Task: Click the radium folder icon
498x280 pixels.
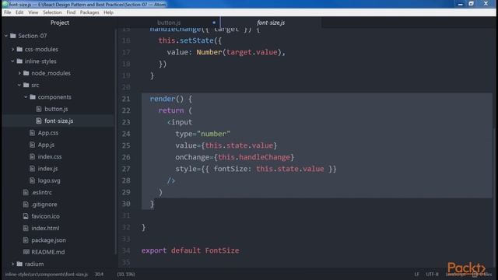Action: click(x=19, y=264)
